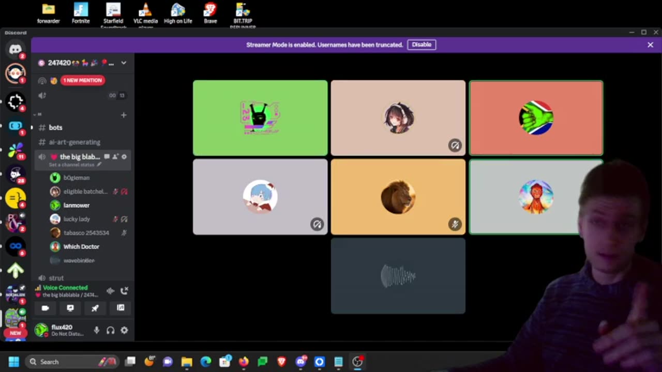
Task: Open flux420 user profile panel
Action: point(61,330)
